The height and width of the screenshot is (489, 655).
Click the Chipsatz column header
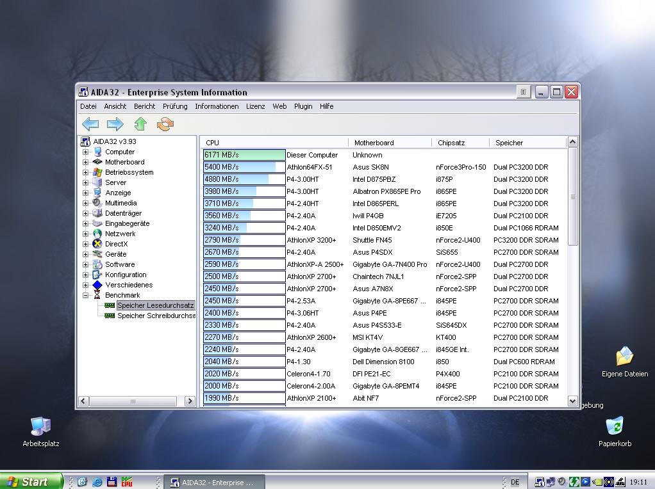pos(451,143)
